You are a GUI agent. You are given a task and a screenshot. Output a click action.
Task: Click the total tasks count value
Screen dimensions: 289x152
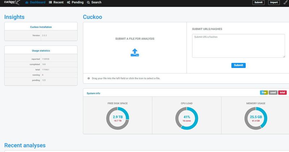point(46,70)
